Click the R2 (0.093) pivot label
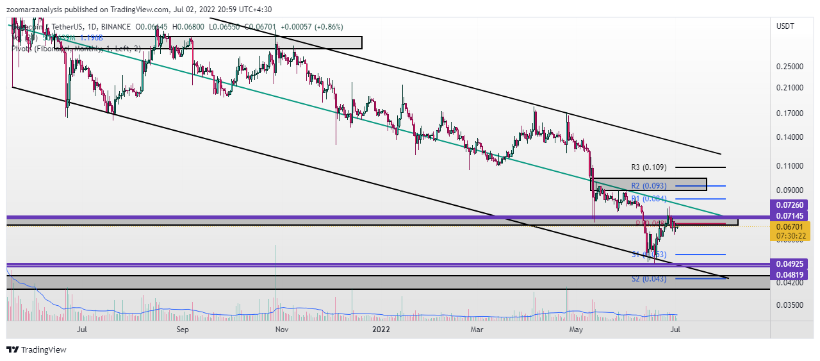The width and height of the screenshot is (820, 361). (649, 186)
